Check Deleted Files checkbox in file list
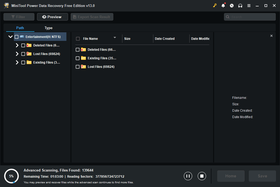 point(78,50)
